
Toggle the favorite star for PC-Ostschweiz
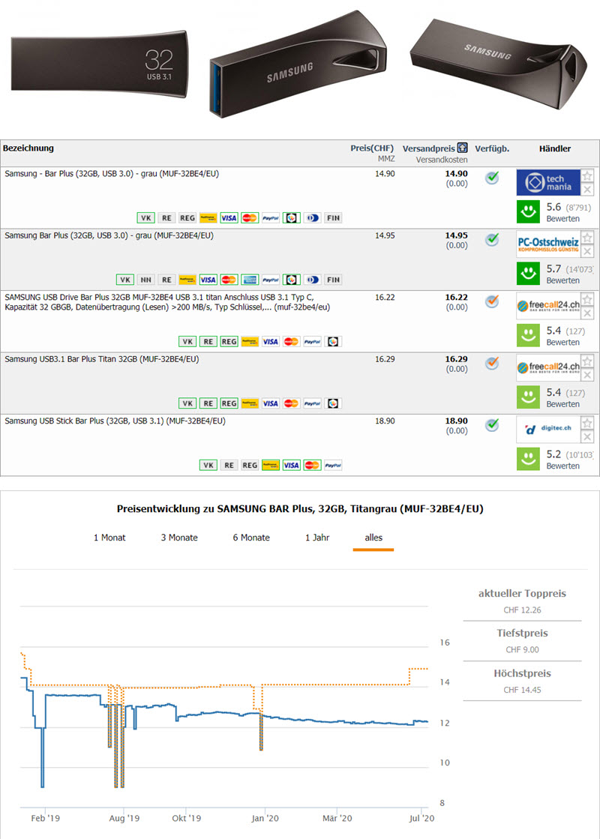coord(587,238)
